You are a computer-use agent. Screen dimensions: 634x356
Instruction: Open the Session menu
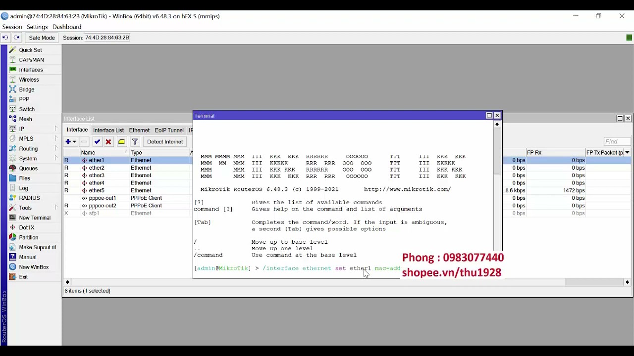pos(12,27)
